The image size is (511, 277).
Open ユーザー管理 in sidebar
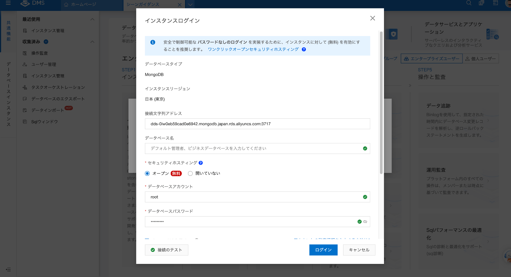44,64
